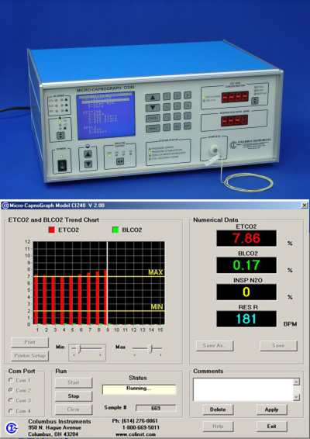
Task: Click the red ETCO2 legend swatch
Action: (51, 230)
